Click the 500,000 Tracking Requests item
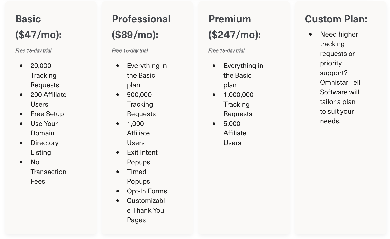 [x=141, y=104]
